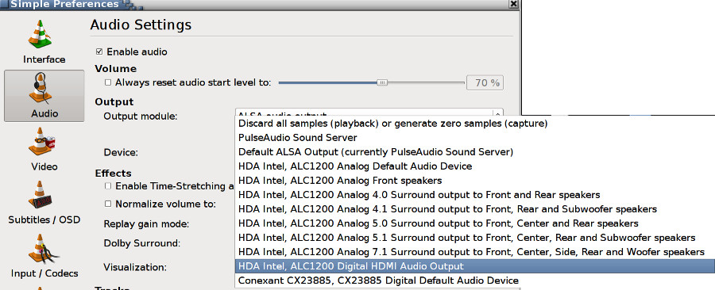Screen dimensions: 715x290
Task: Select the Audio preferences category
Action: point(44,96)
